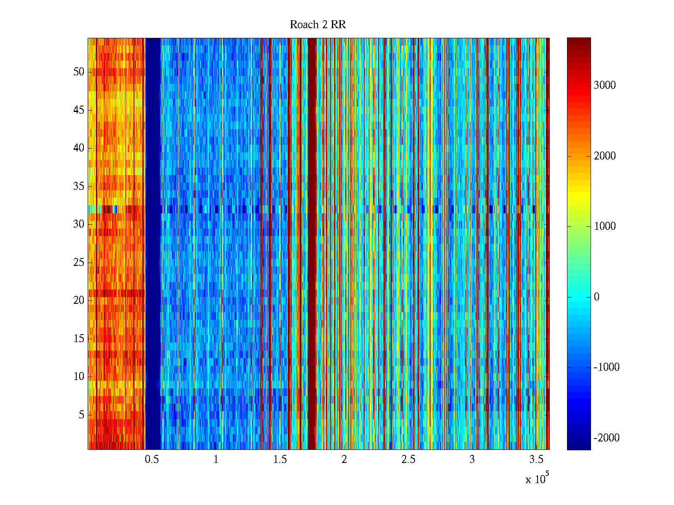Select the 2000 colorbar tick label

coord(604,156)
